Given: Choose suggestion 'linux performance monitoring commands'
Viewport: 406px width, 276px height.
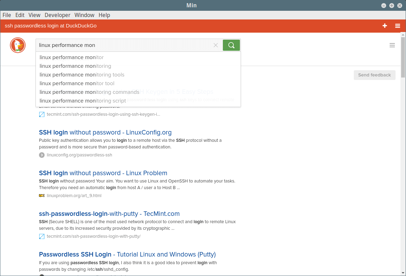Looking at the screenshot, I should (x=138, y=92).
